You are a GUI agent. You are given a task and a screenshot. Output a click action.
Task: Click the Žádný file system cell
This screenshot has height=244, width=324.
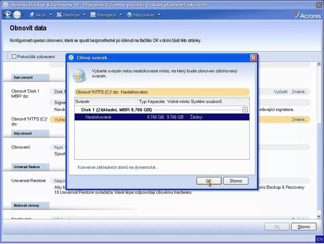(x=196, y=117)
